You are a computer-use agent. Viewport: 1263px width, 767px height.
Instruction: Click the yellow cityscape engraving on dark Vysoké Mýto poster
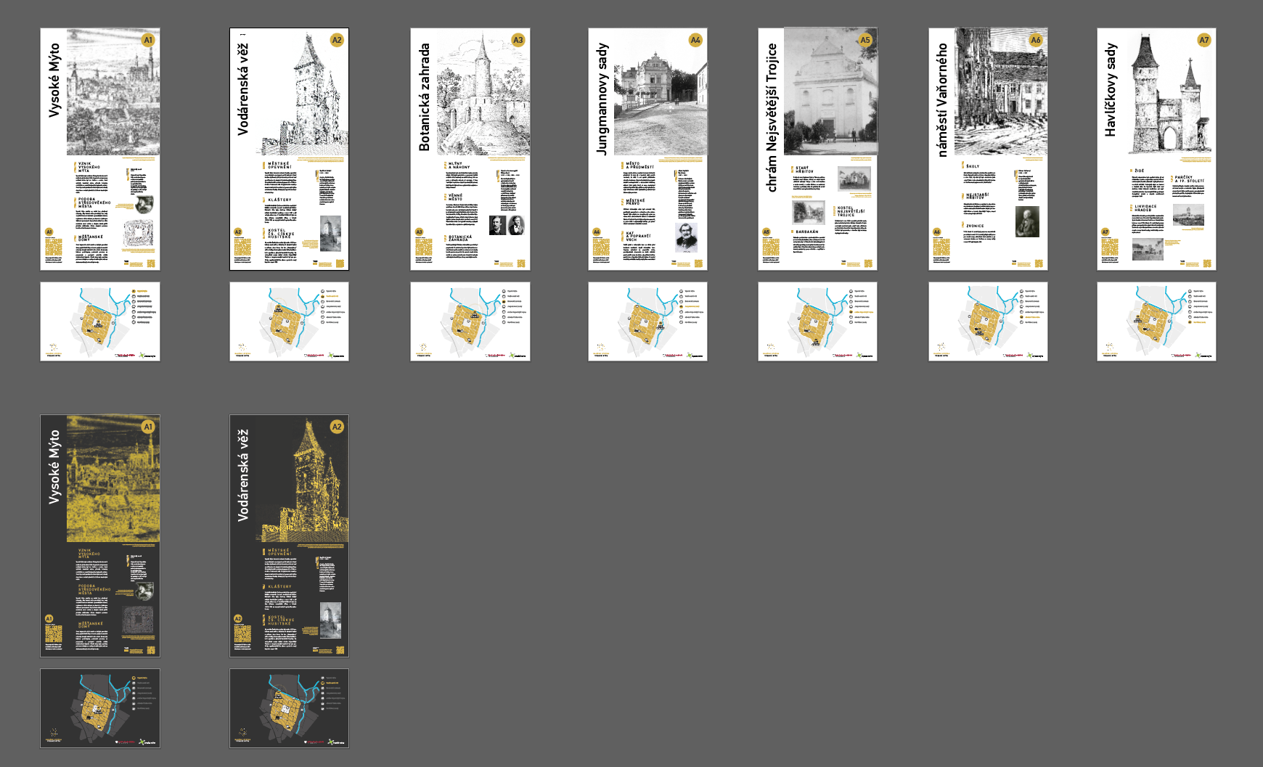point(113,479)
